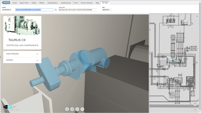Click the cube icon in 3D viewer toolbar
Image resolution: width=201 pixels, height=113 pixels.
[77, 109]
